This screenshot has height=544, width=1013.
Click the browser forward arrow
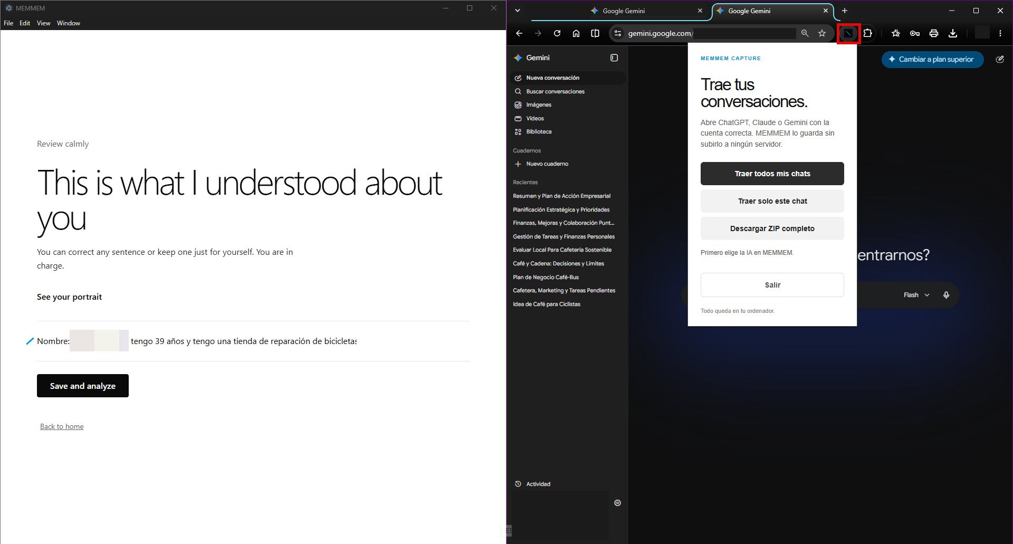pos(538,33)
